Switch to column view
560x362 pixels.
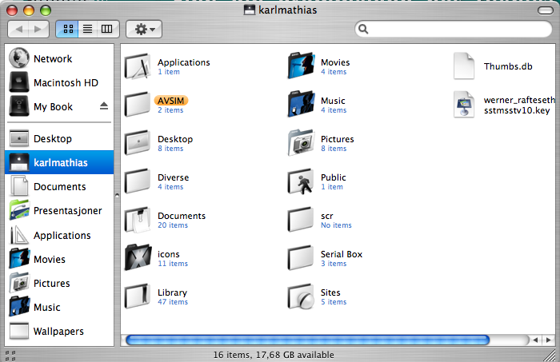107,29
